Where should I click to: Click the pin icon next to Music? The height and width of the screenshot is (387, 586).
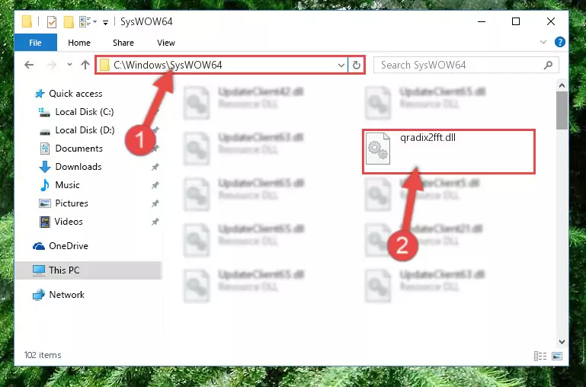[155, 185]
